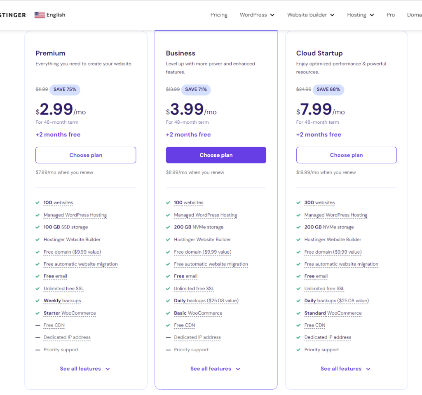
Task: Click Basic WooCommerce feature
Action: coord(198,313)
